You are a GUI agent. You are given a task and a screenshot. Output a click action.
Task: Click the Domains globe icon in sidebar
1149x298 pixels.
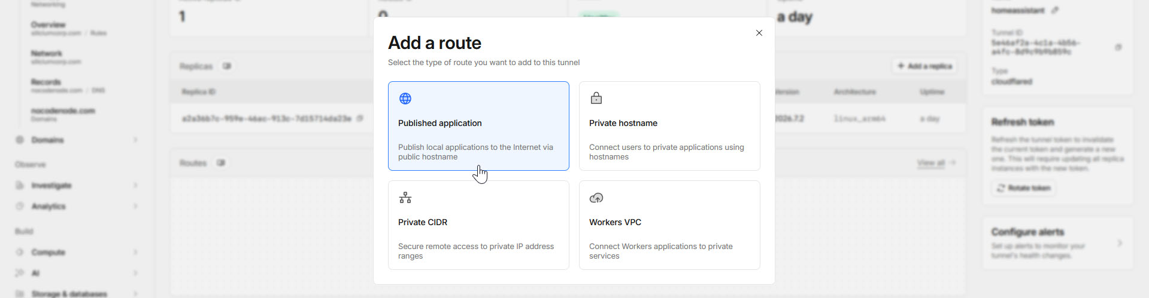(20, 140)
